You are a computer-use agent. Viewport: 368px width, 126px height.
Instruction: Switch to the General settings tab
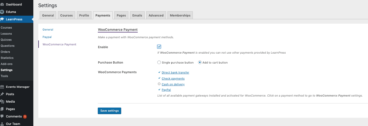click(48, 15)
